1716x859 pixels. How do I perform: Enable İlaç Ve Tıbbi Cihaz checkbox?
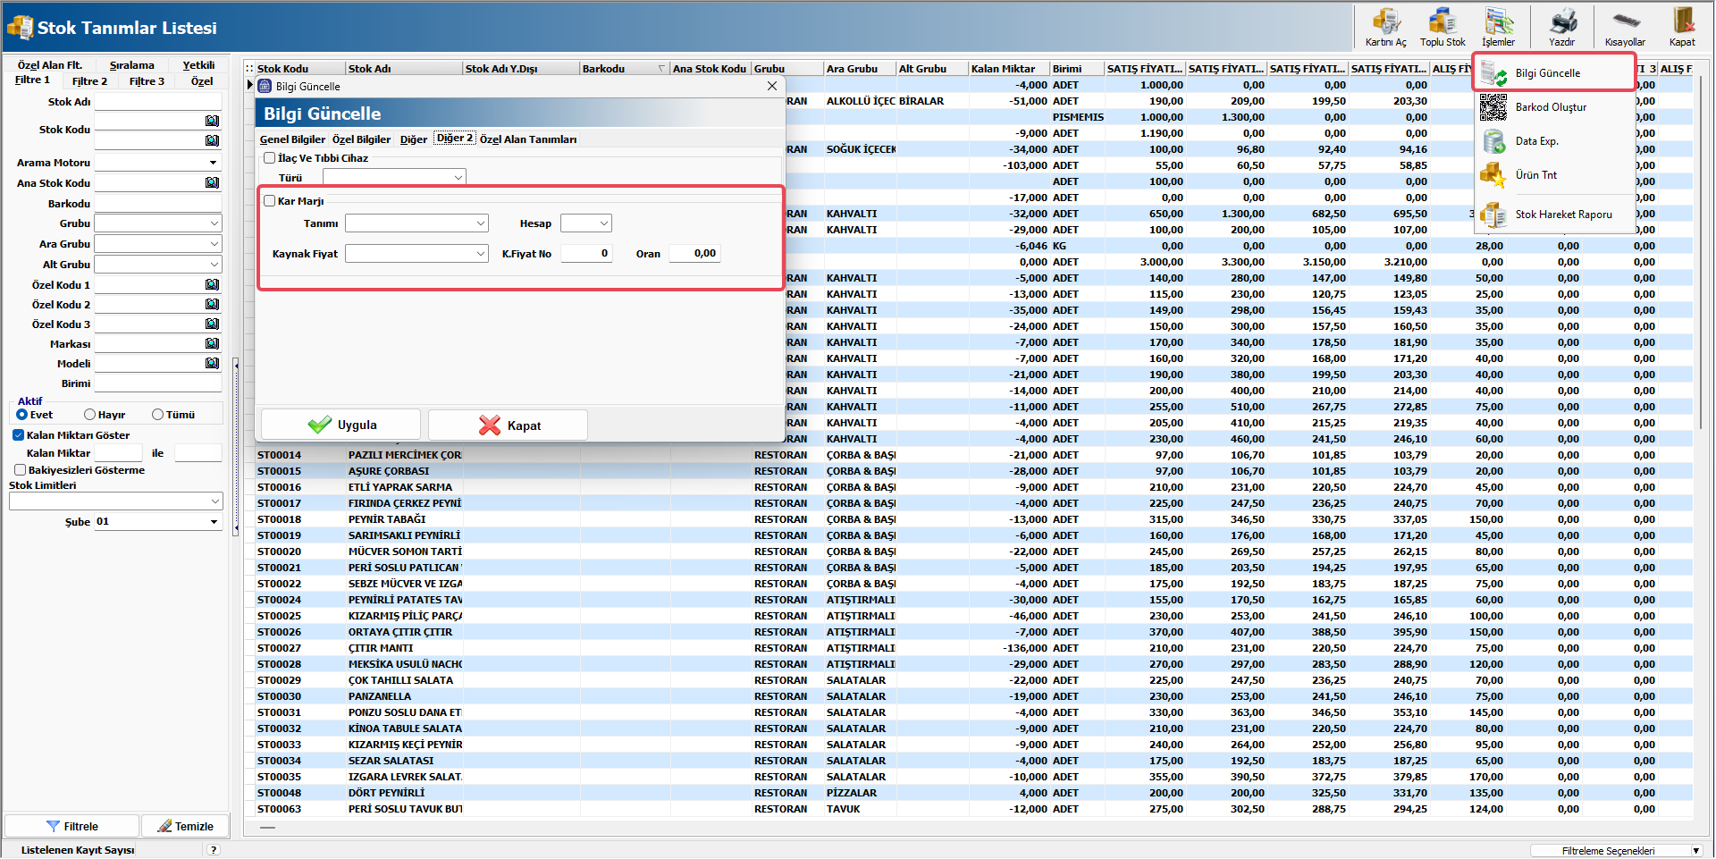269,158
